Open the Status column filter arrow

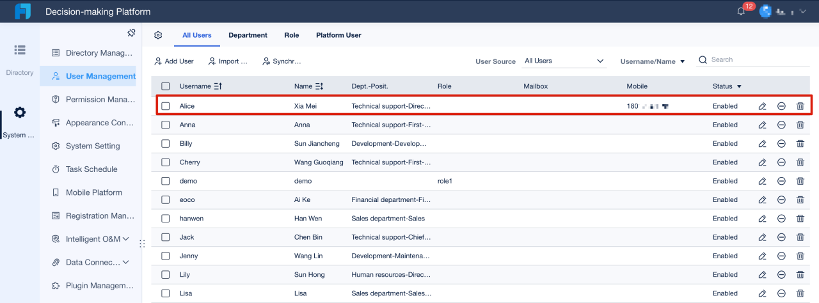click(x=739, y=86)
